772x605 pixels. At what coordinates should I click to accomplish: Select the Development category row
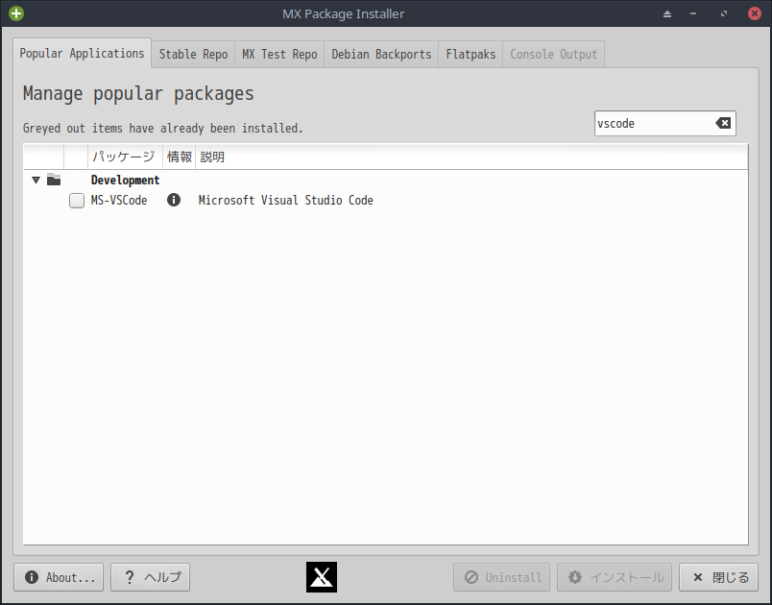coord(385,181)
